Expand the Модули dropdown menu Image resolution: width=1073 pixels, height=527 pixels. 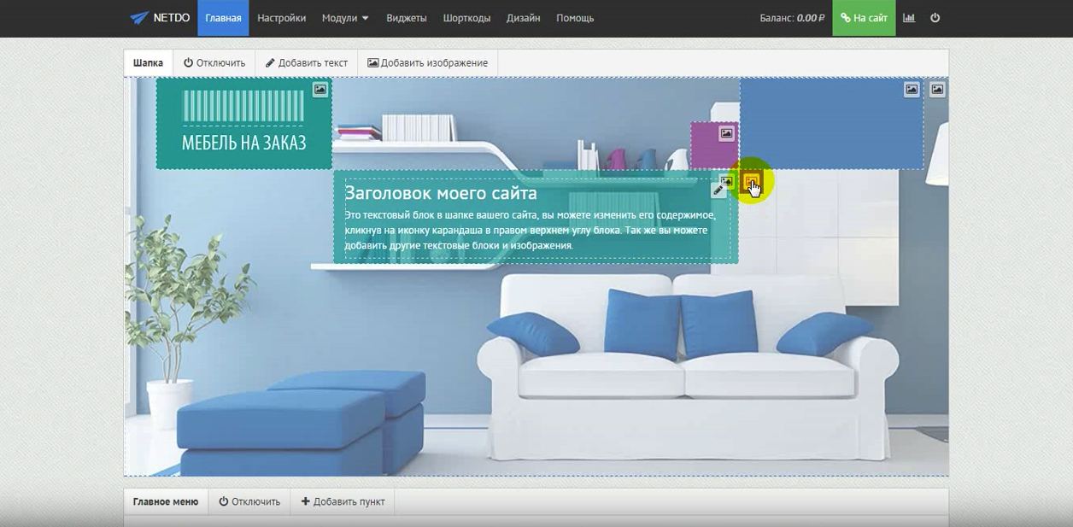(345, 18)
